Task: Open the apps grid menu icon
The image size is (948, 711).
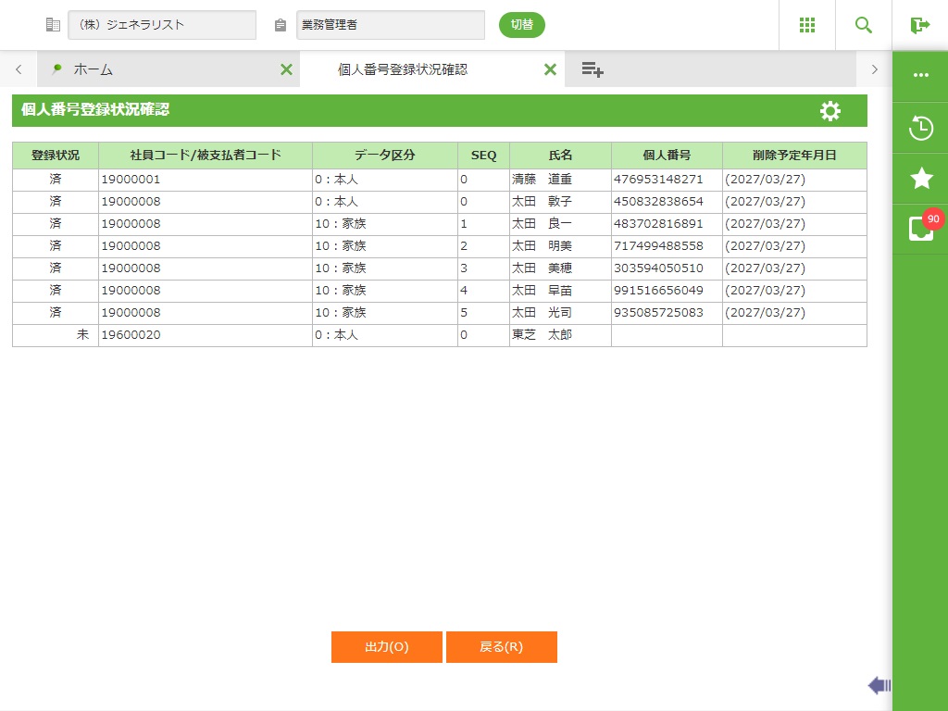Action: [806, 25]
